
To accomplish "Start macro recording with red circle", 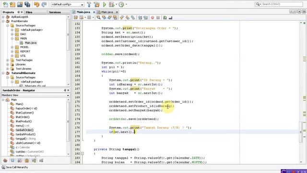I will (x=153, y=18).
